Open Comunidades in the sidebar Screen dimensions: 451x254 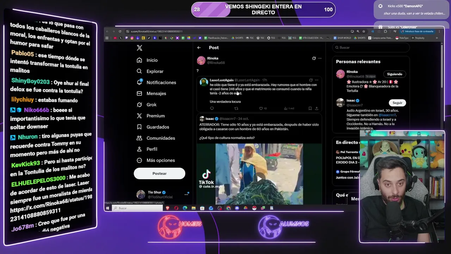click(156, 138)
